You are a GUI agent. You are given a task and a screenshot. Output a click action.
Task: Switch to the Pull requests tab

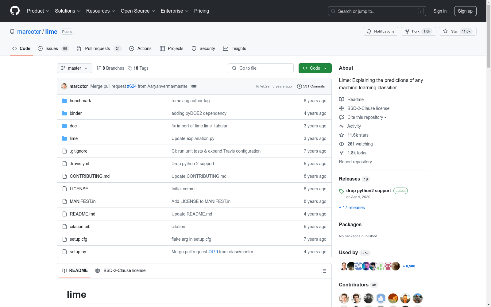pyautogui.click(x=99, y=49)
